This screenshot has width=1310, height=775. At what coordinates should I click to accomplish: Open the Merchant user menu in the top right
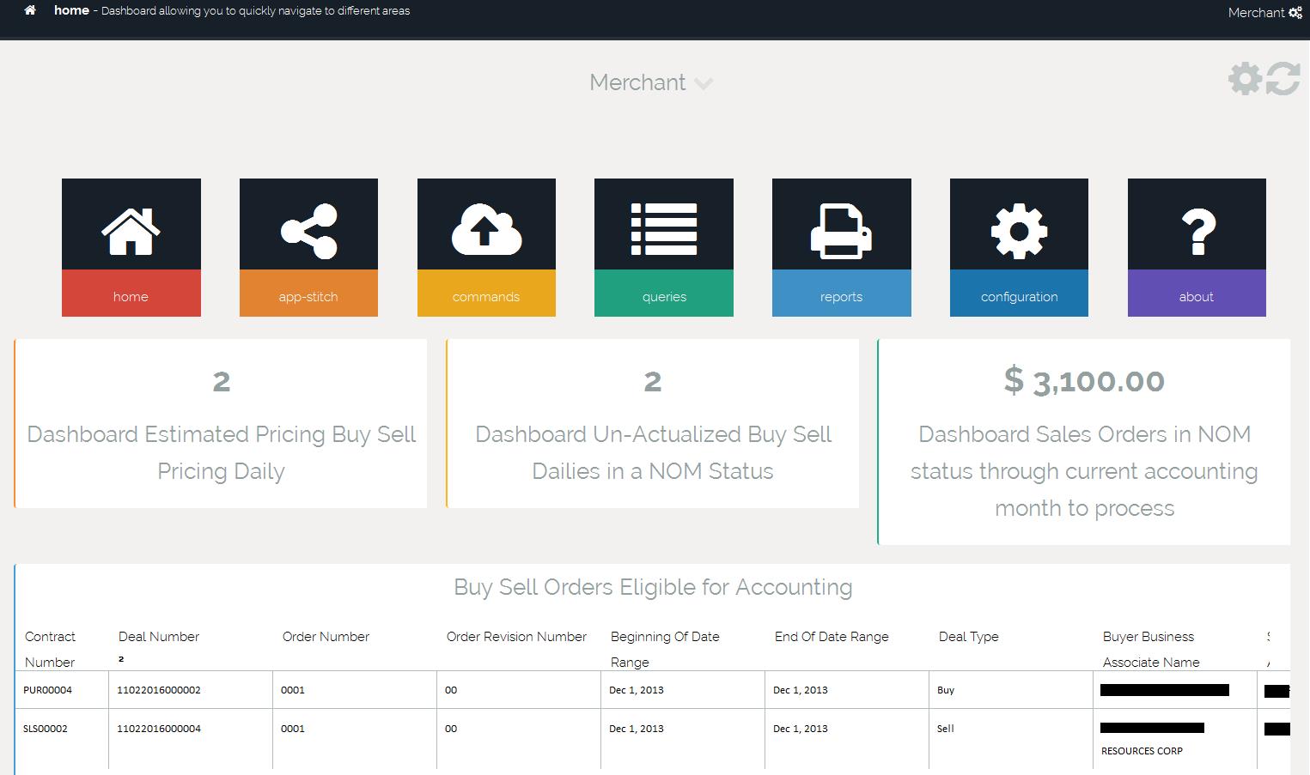tap(1264, 13)
